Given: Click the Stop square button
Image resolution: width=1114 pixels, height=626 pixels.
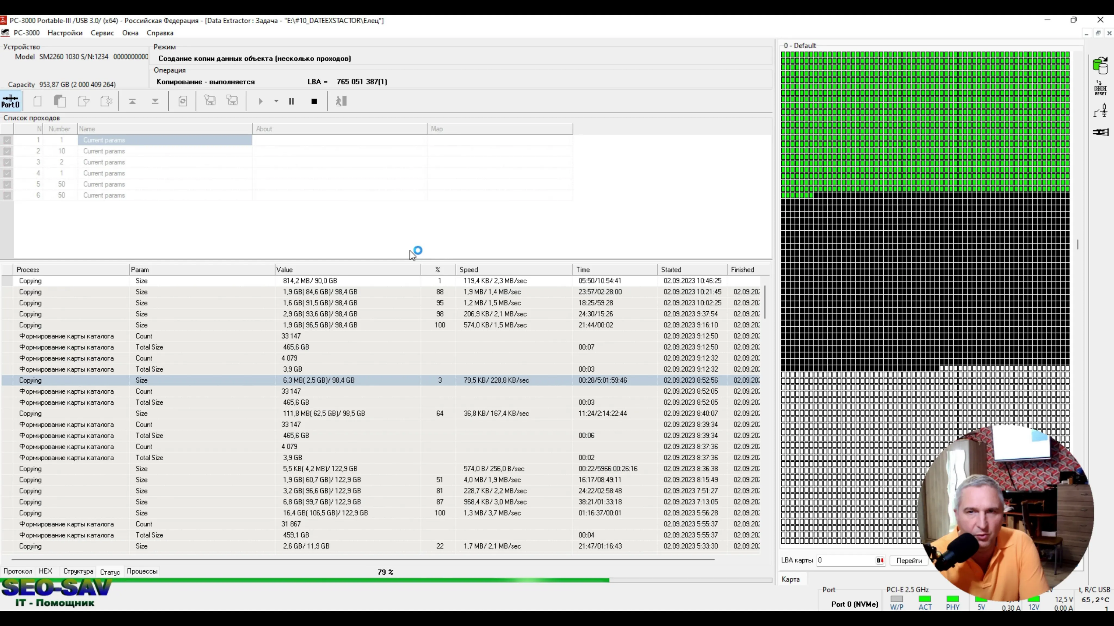Looking at the screenshot, I should point(314,101).
